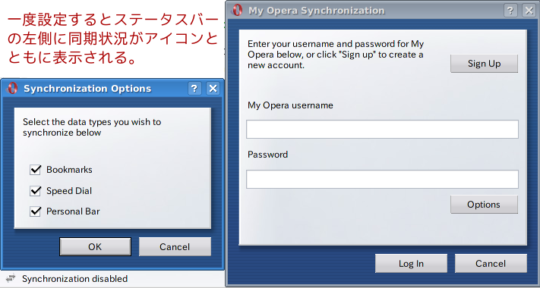Open help in My Opera Synchronization dialog
Screen dimensions: 540x288
510,11
